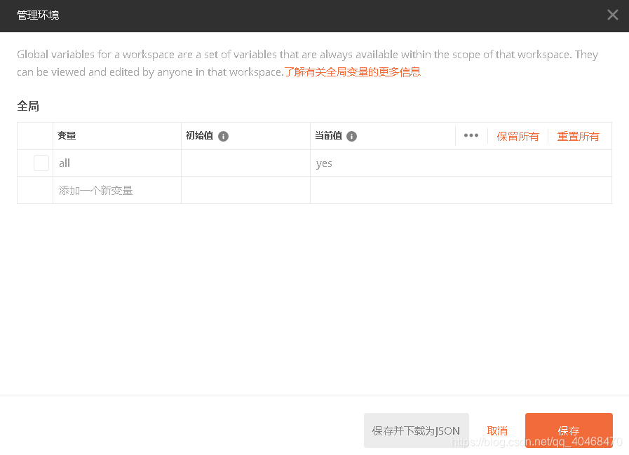The image size is (629, 455).
Task: Cancel changes with the 取消 button
Action: tap(497, 430)
